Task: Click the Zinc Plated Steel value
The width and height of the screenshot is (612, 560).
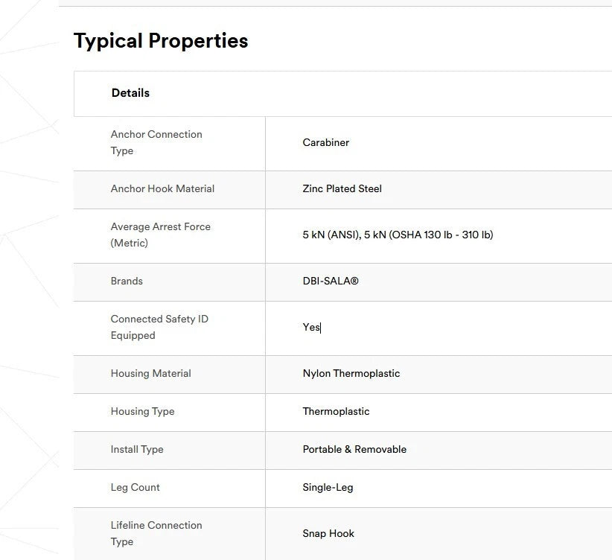Action: tap(342, 189)
